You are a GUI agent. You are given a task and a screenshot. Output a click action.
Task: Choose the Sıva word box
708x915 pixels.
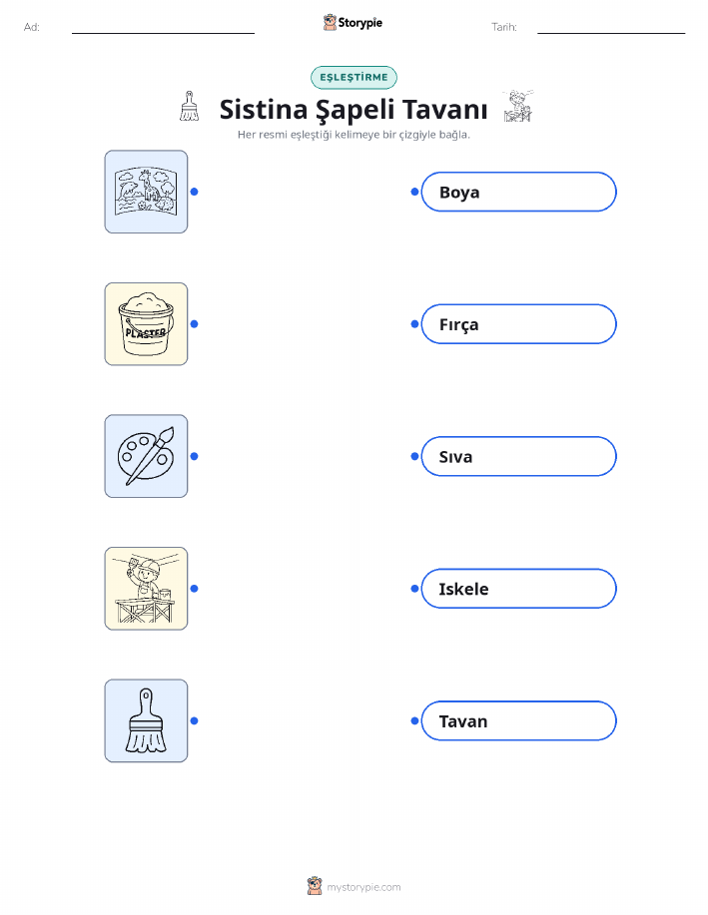tap(518, 456)
